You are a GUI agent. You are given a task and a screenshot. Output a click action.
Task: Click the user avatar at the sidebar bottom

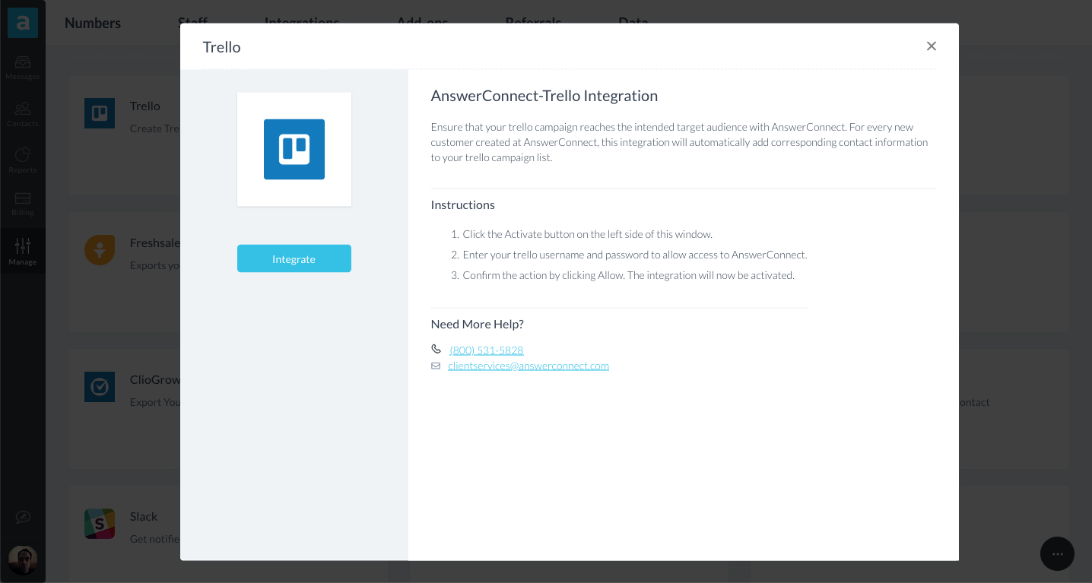23,560
